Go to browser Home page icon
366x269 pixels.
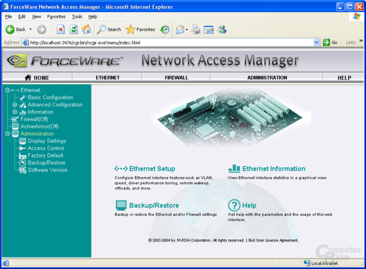[x=86, y=29]
